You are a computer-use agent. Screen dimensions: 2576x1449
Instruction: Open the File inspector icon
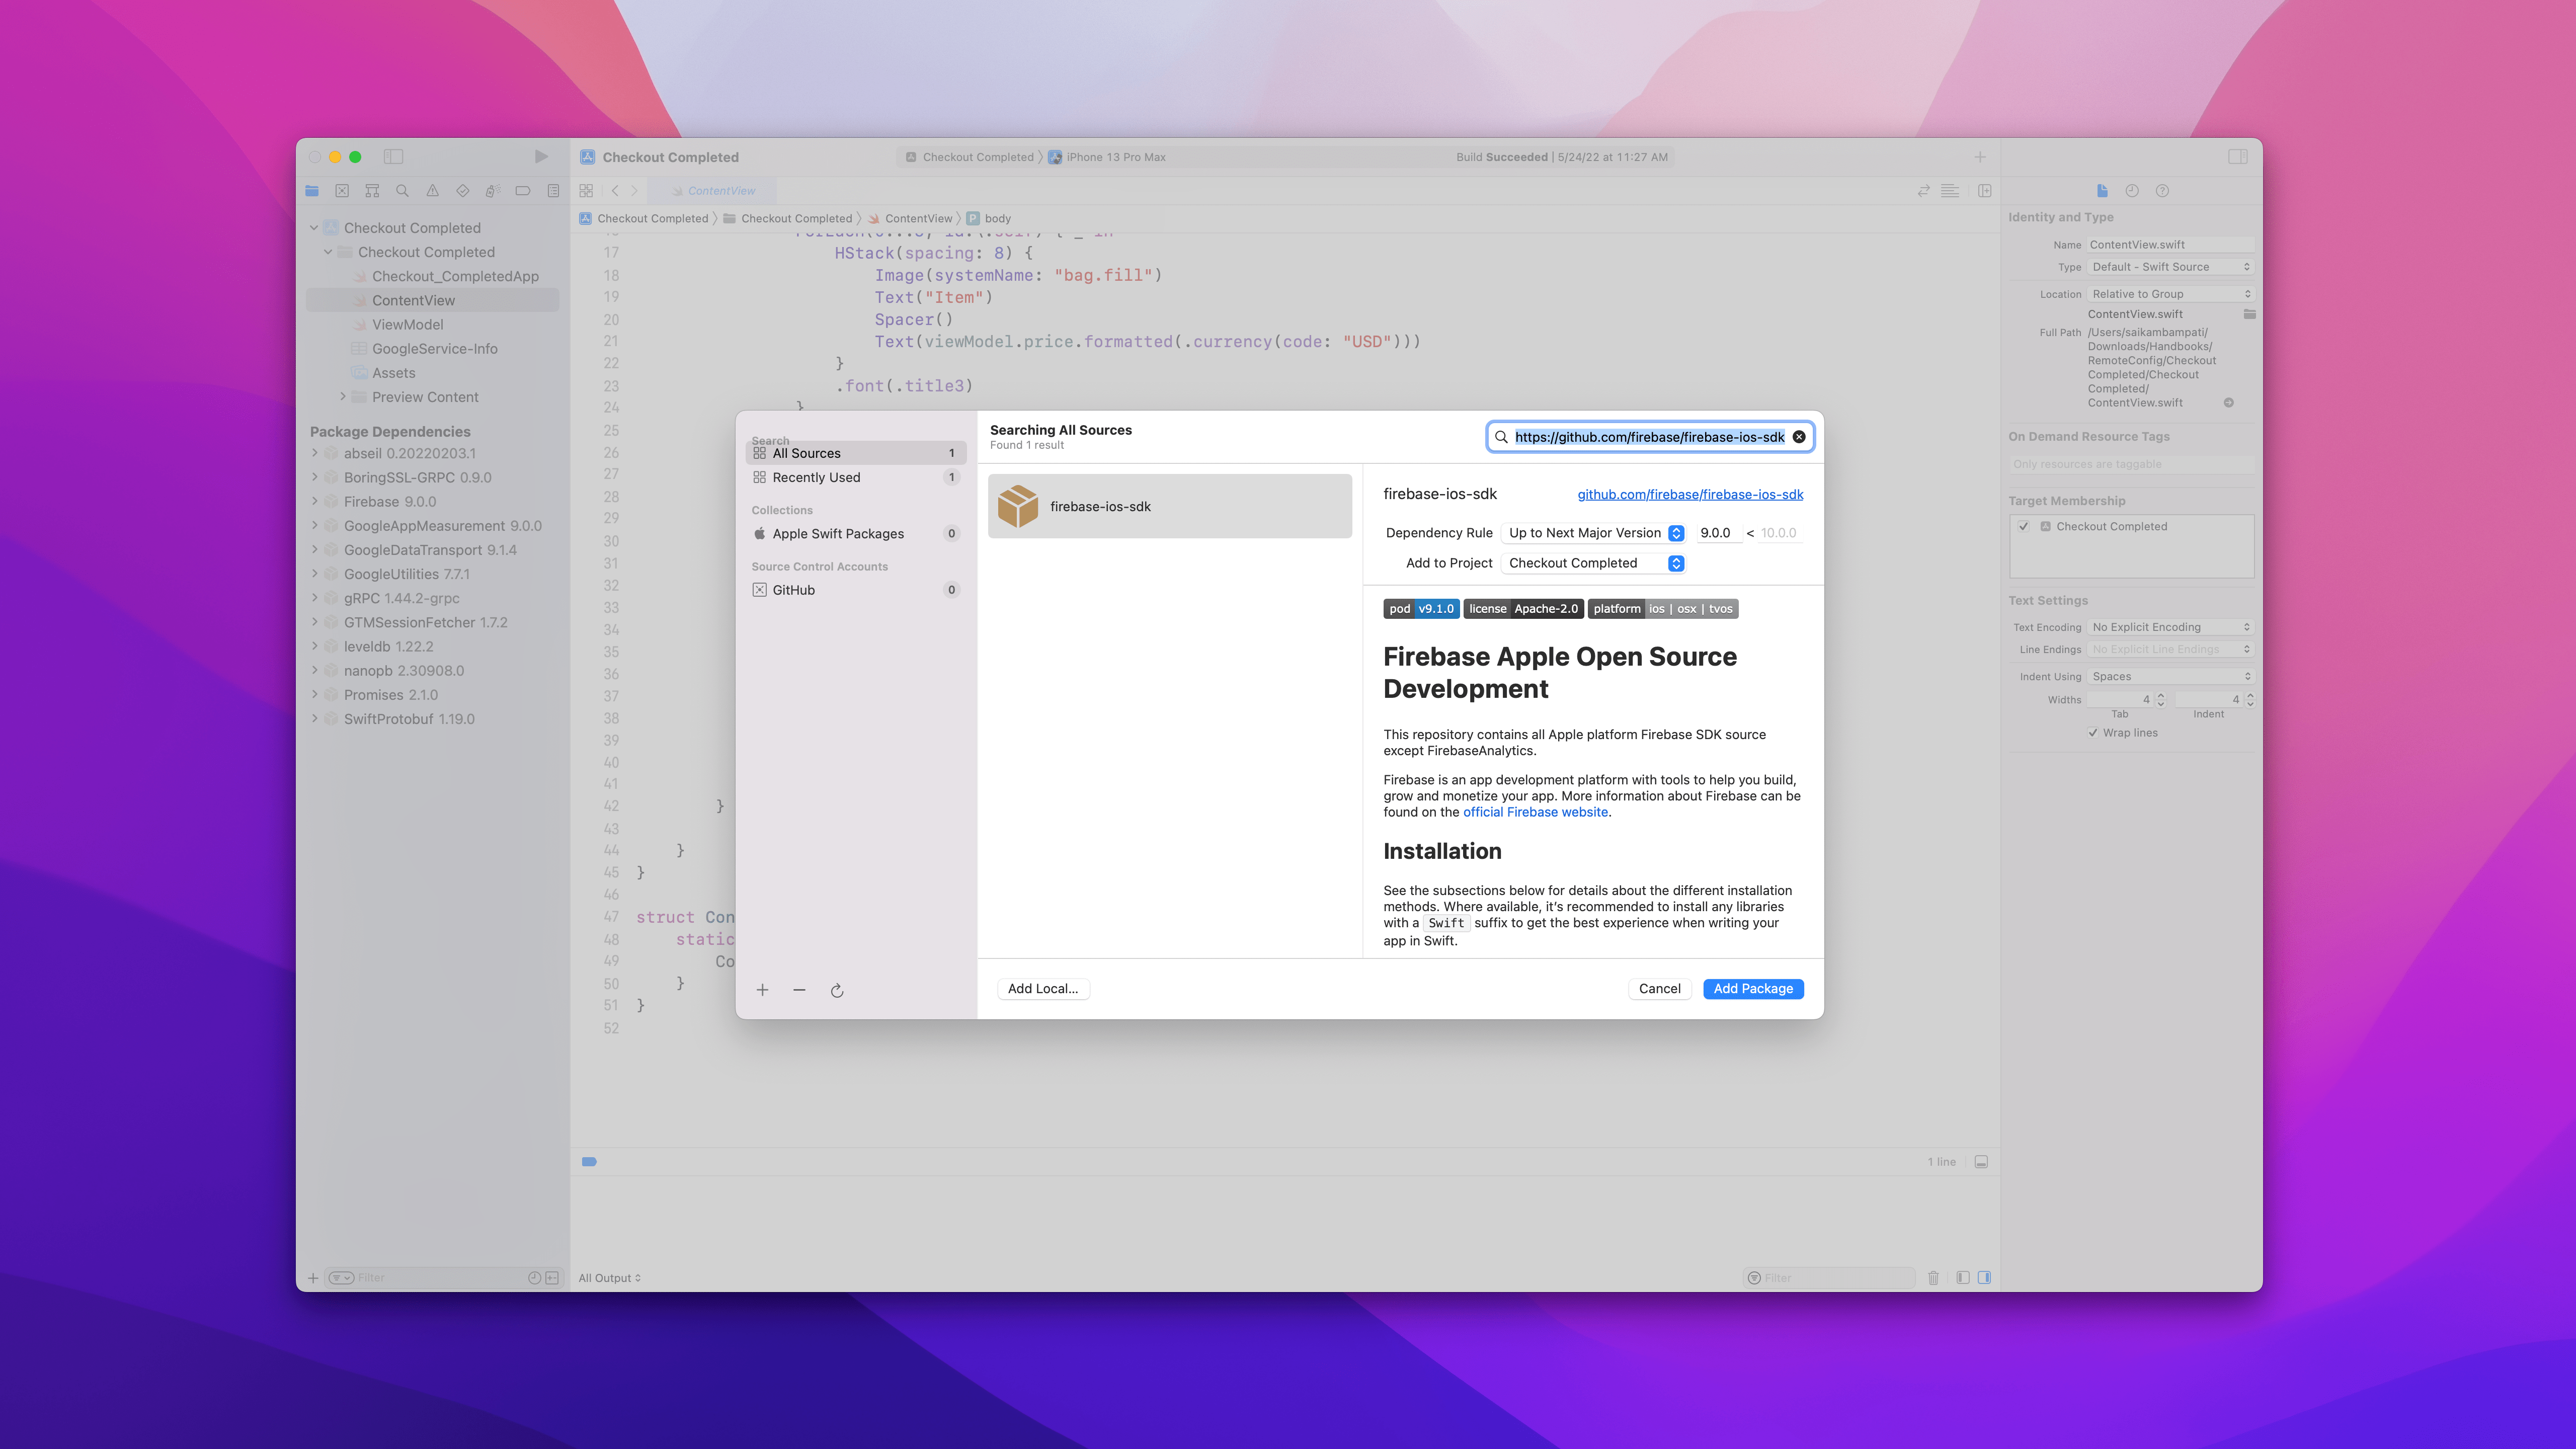(x=2102, y=191)
